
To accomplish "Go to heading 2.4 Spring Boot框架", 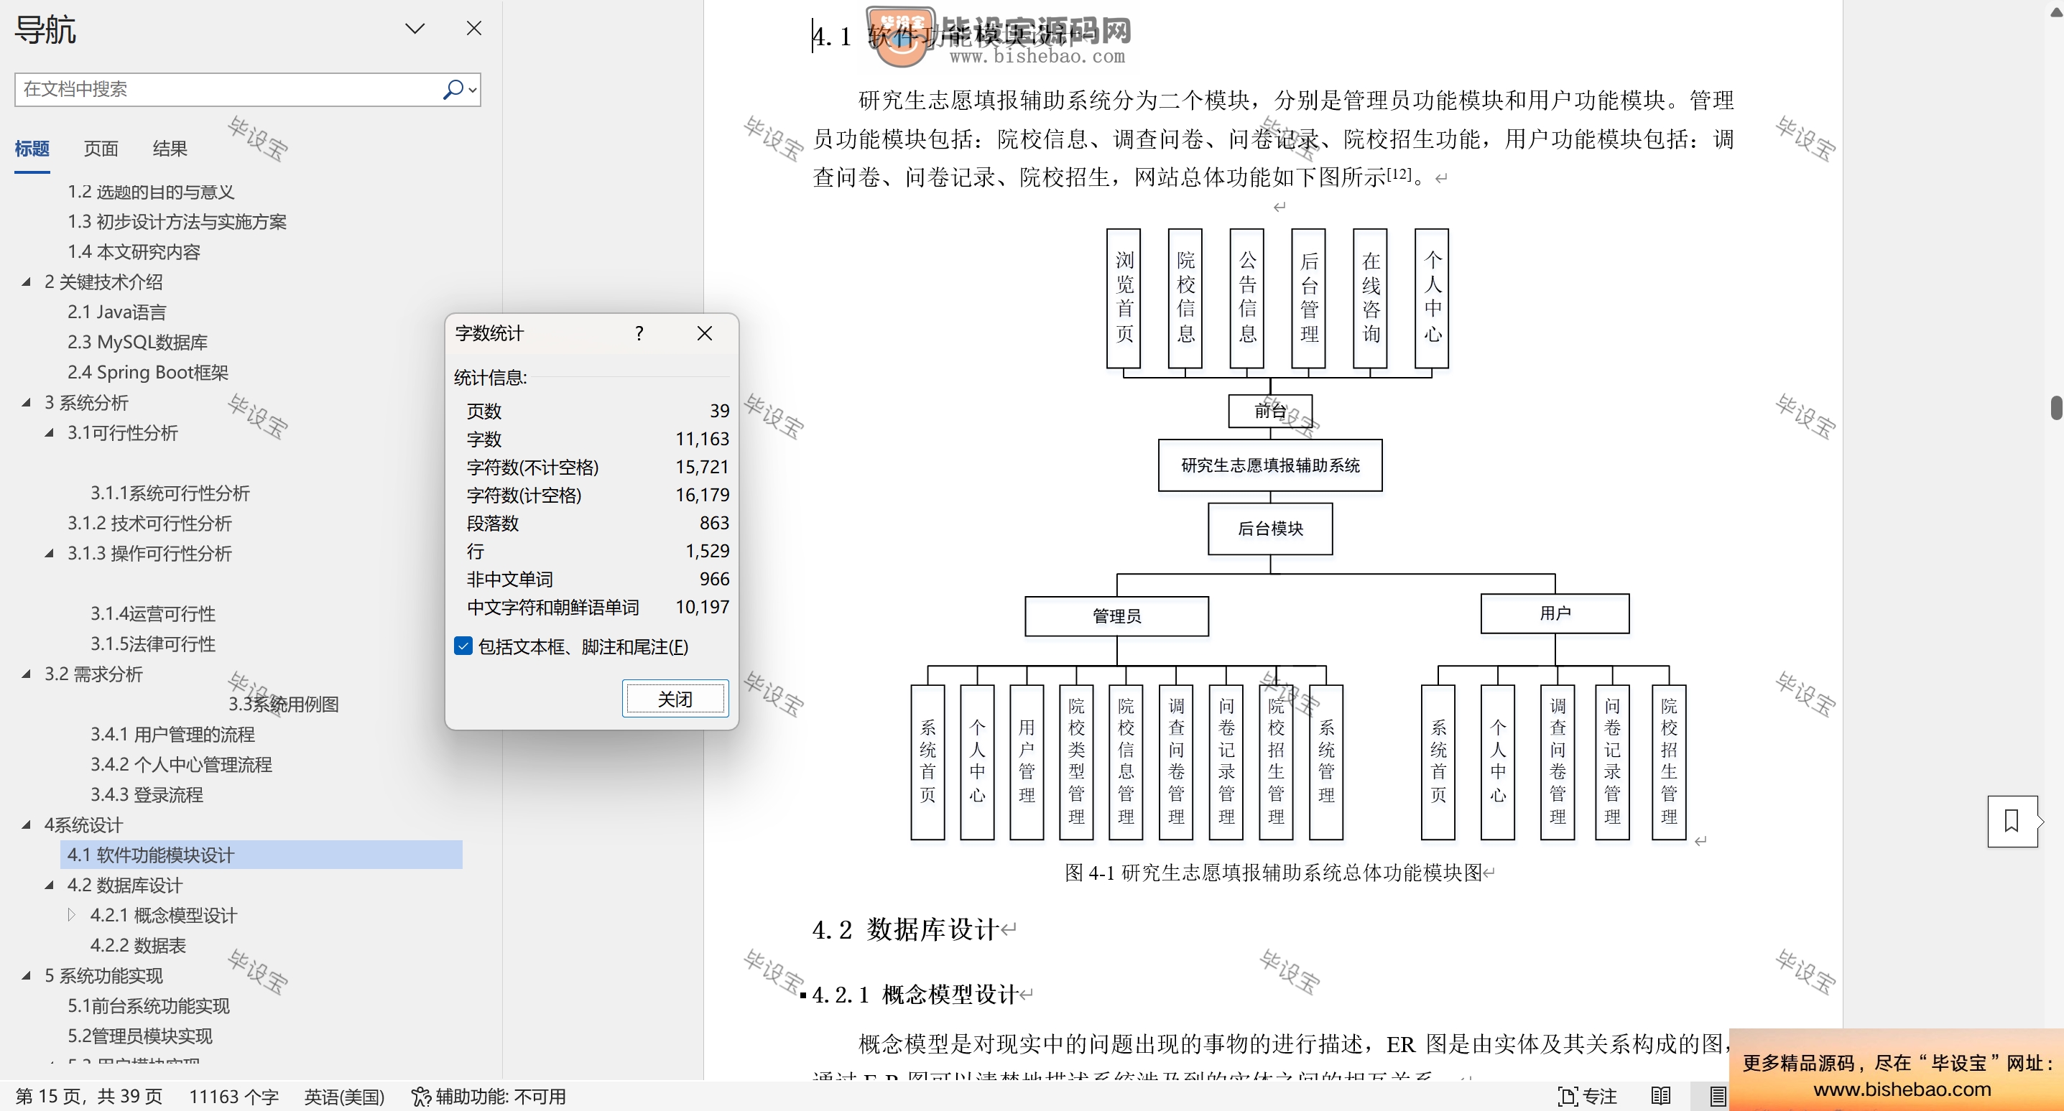I will click(147, 372).
